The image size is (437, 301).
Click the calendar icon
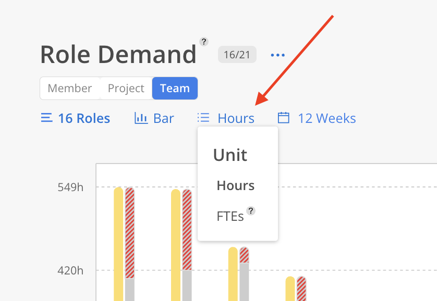284,118
